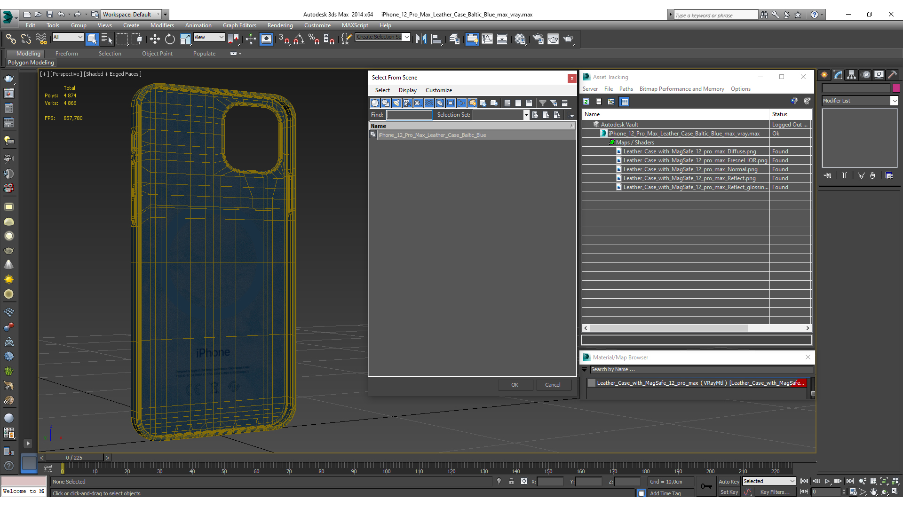The image size is (903, 508).
Task: Click the pink object color swatch
Action: pos(896,88)
